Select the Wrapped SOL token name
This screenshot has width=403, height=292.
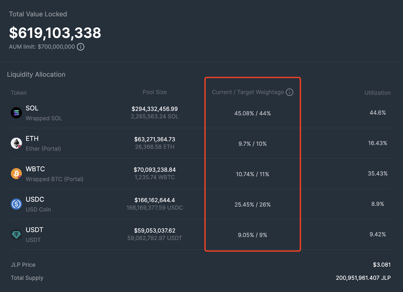tap(44, 118)
